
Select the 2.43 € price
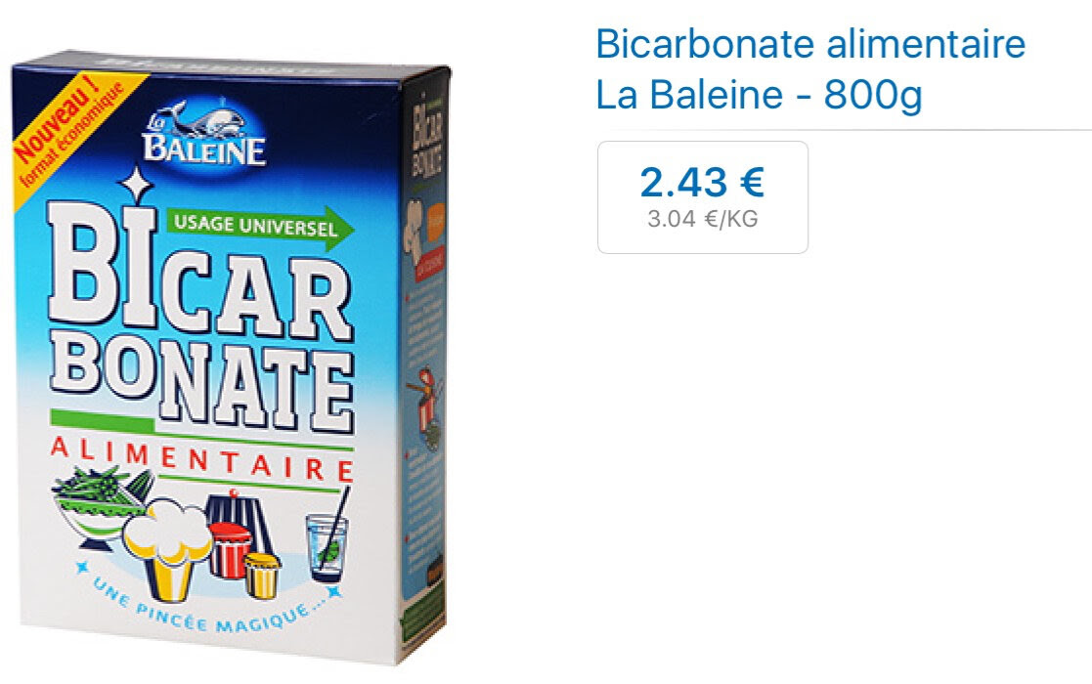click(x=702, y=183)
